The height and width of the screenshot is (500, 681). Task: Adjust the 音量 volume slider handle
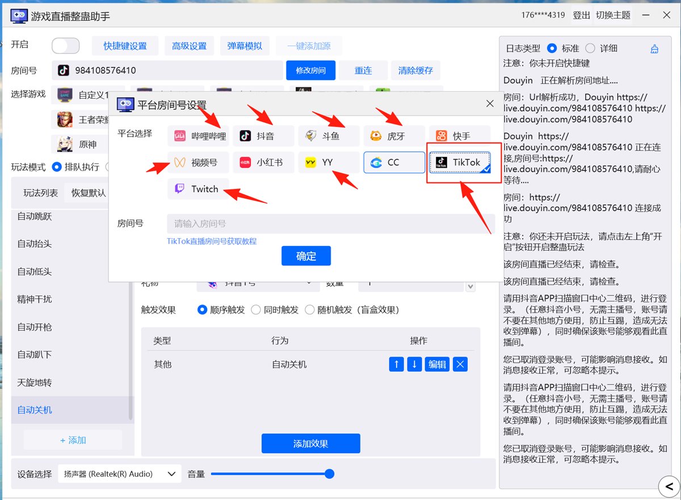329,474
